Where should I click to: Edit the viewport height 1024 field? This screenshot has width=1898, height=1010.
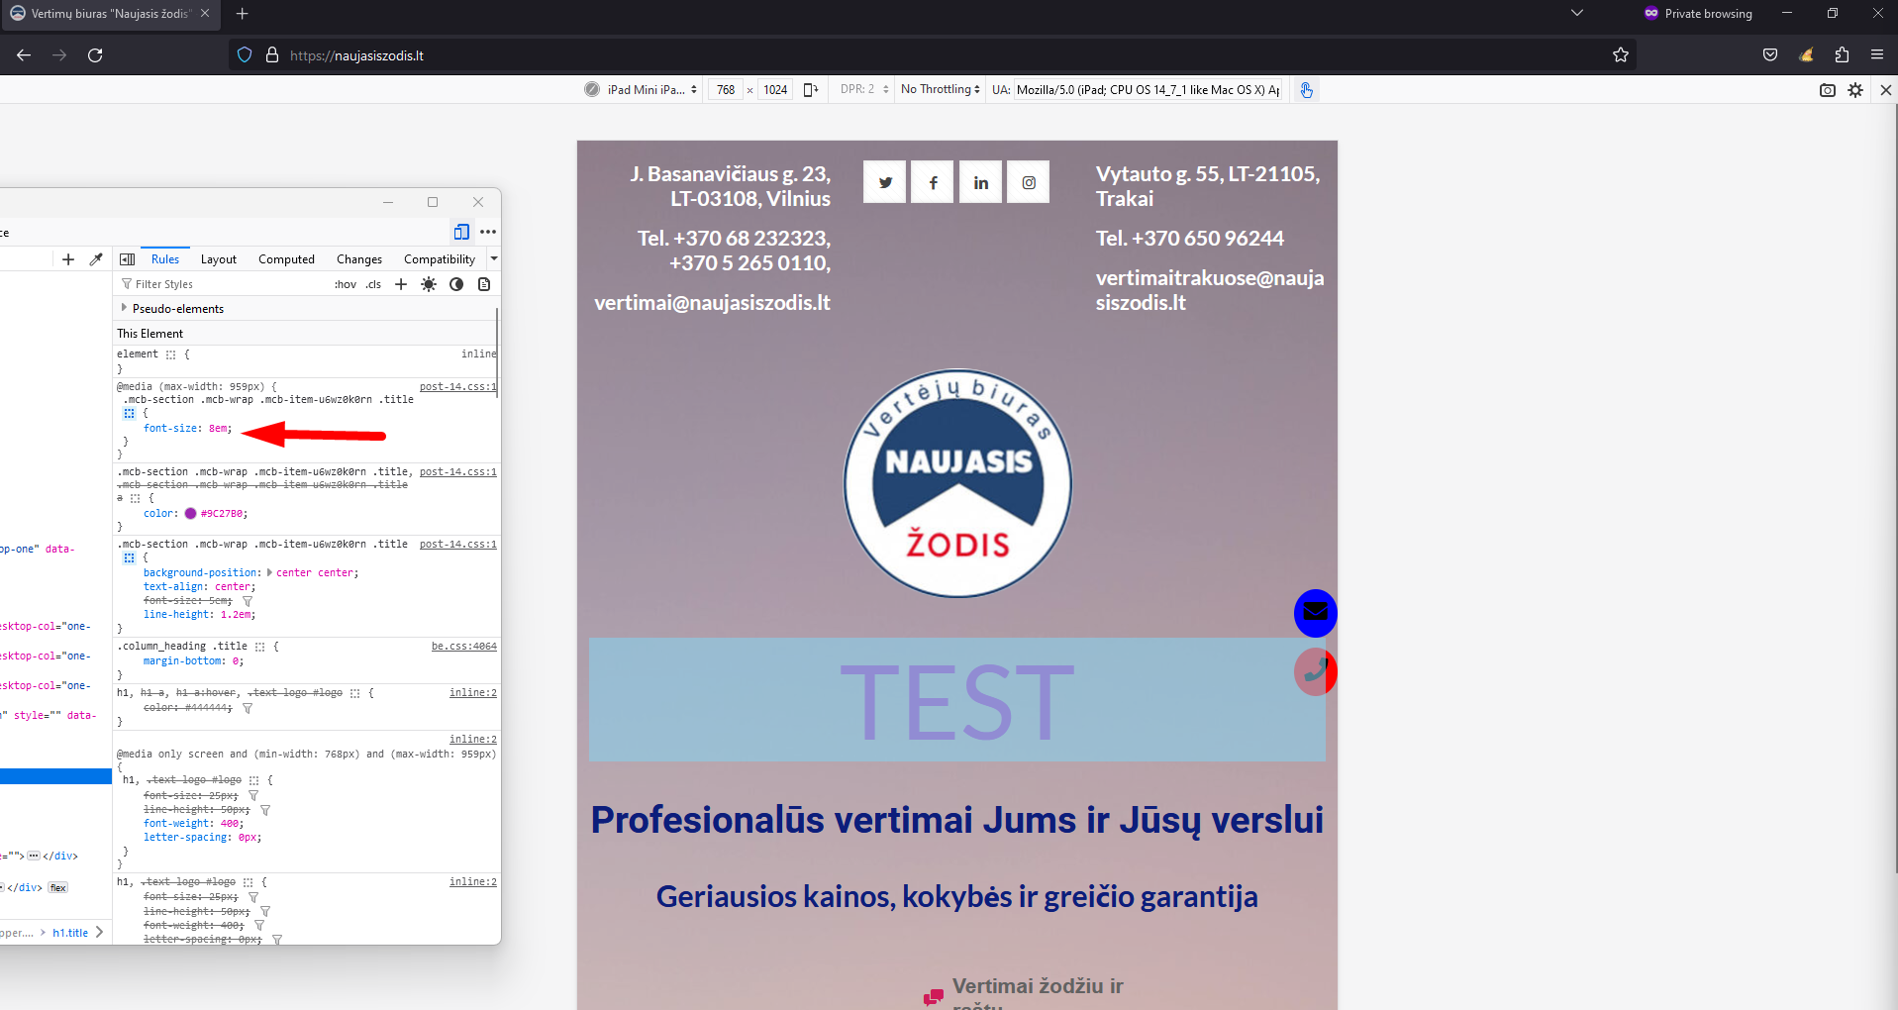[x=775, y=90]
